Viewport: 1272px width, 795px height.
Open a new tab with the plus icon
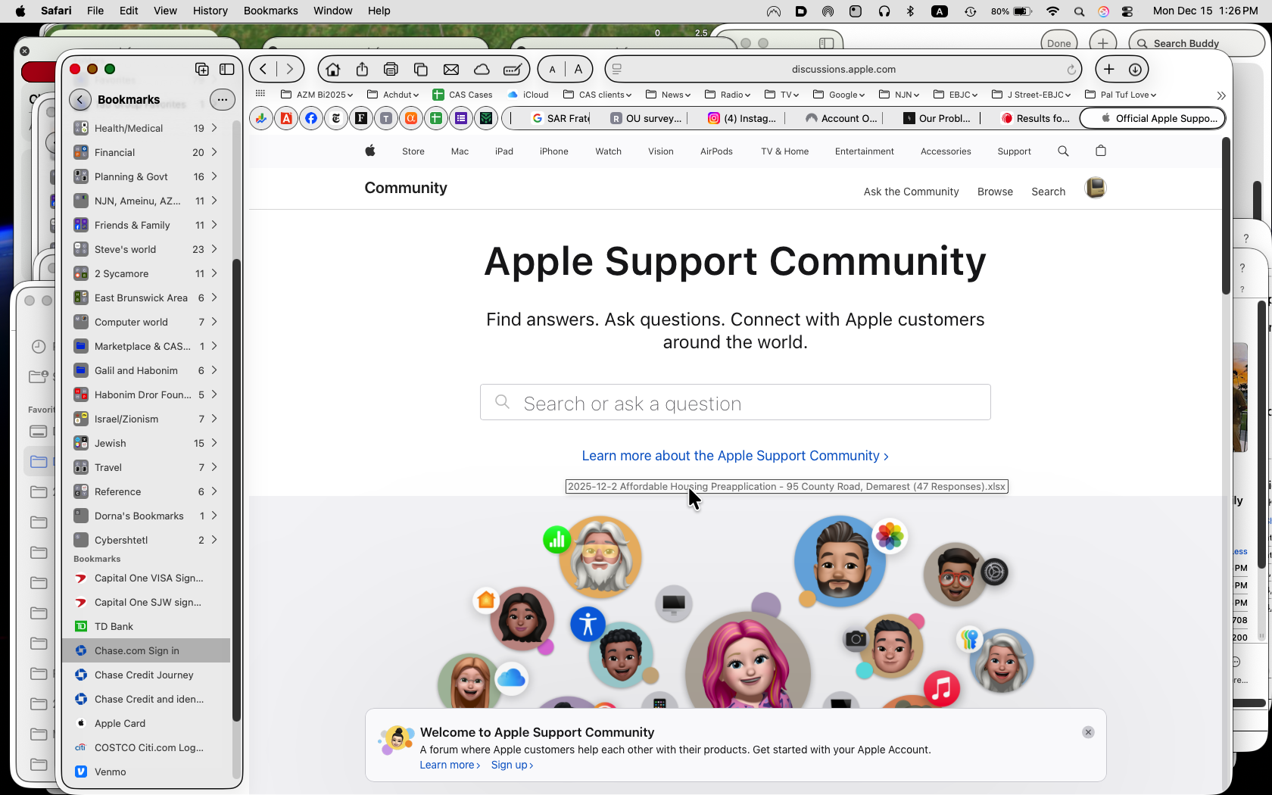coord(1109,70)
